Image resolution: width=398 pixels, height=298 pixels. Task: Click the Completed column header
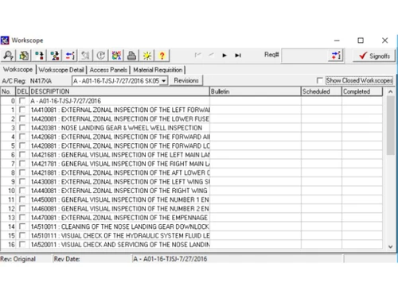362,91
